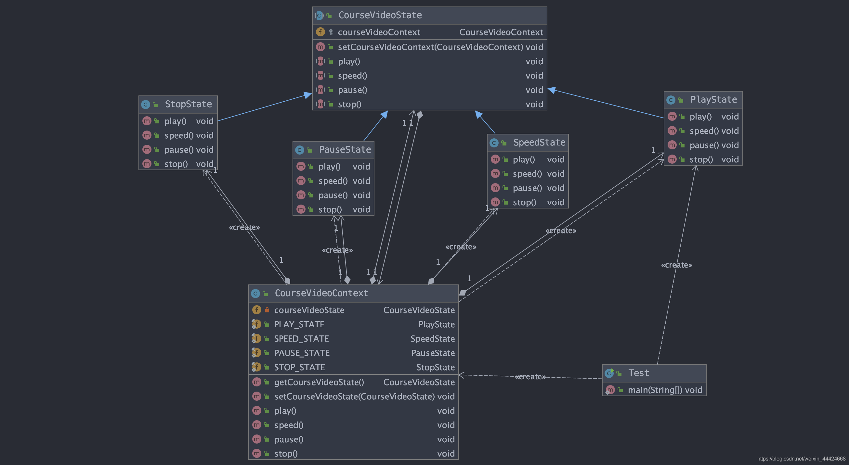
Task: Click the play() row in CourseVideoContext
Action: pyautogui.click(x=354, y=411)
